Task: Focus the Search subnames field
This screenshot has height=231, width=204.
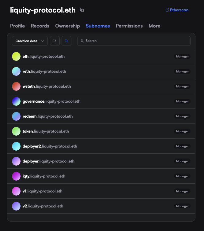Action: [134, 41]
